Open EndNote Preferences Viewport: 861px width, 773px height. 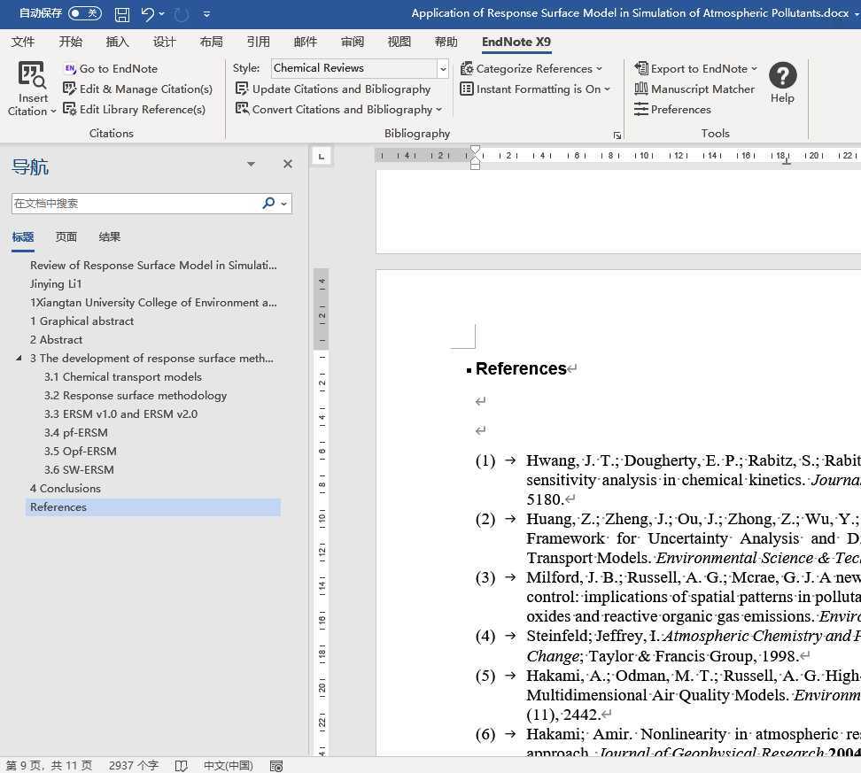click(672, 109)
